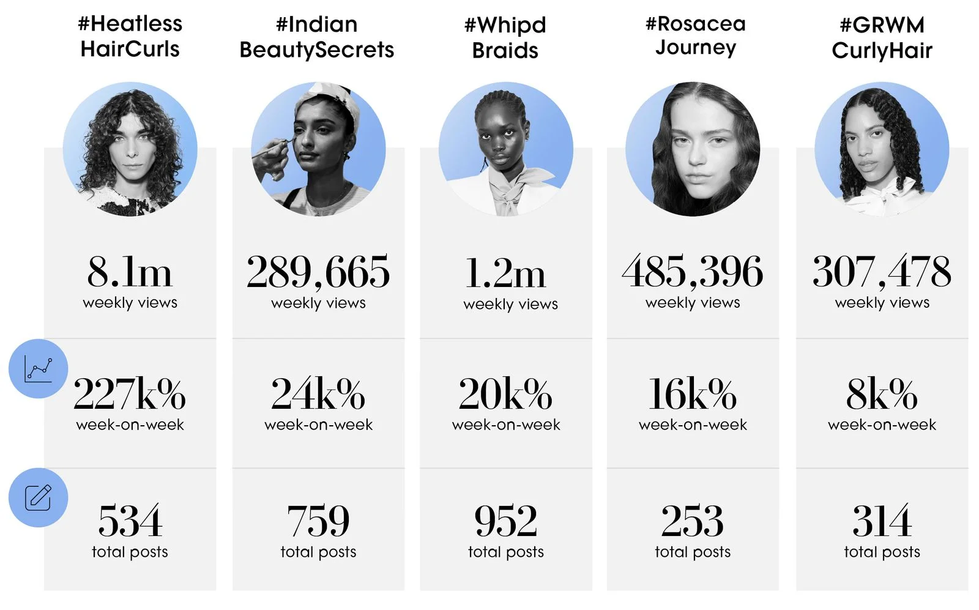Select the #GRWM CurlyHair portrait
Screen dimensions: 979x610
(882, 149)
